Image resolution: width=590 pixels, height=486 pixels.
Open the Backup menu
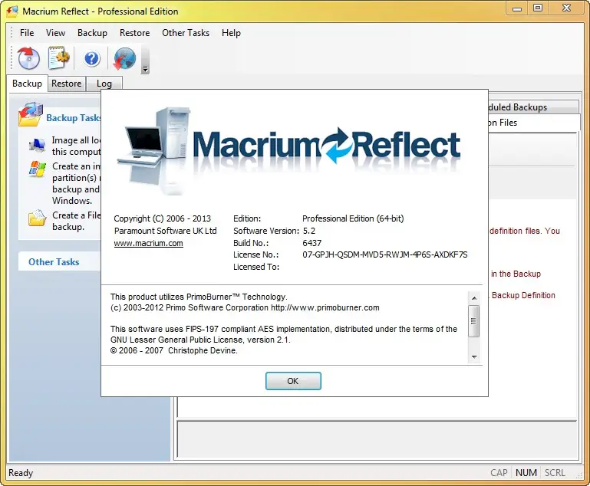(92, 33)
